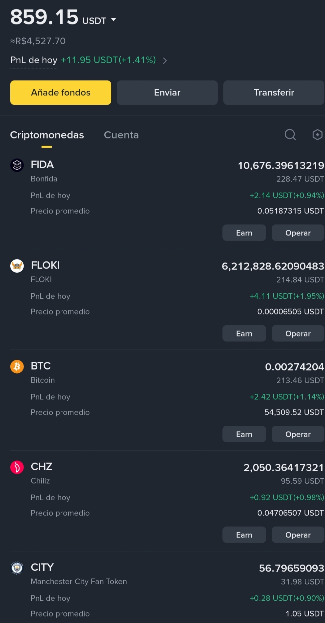Click Operar for the CHZ holding

click(298, 535)
